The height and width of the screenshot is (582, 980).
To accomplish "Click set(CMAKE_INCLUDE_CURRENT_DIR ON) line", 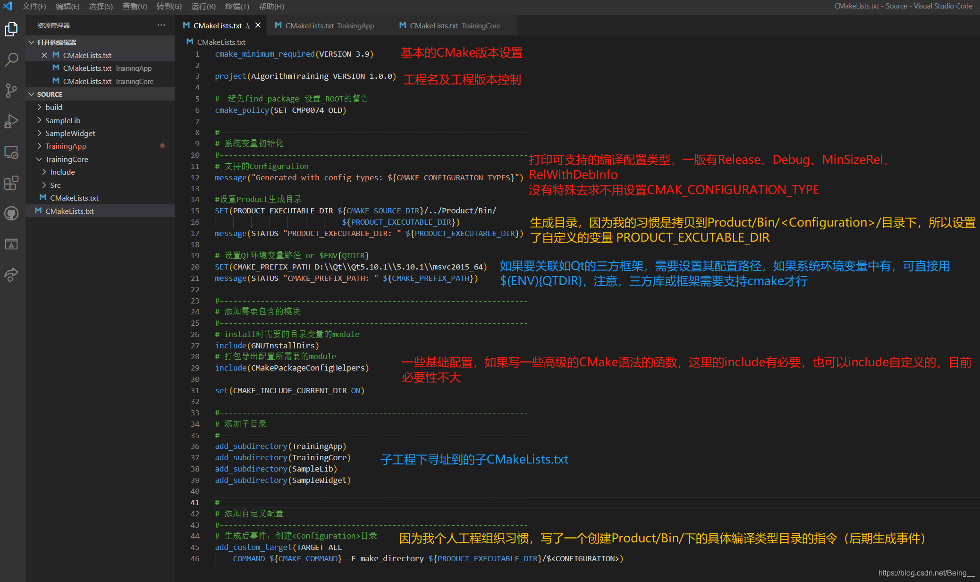I will coord(289,390).
